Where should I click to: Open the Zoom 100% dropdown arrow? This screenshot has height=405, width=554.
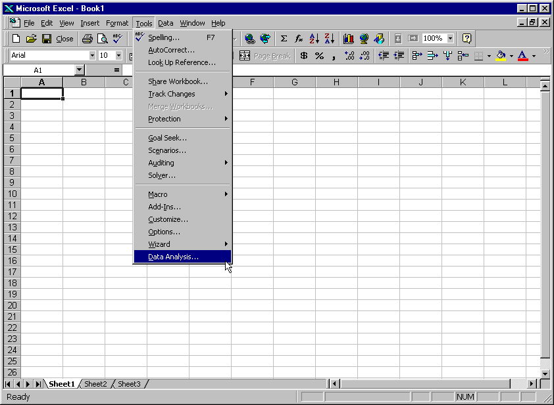pos(450,38)
